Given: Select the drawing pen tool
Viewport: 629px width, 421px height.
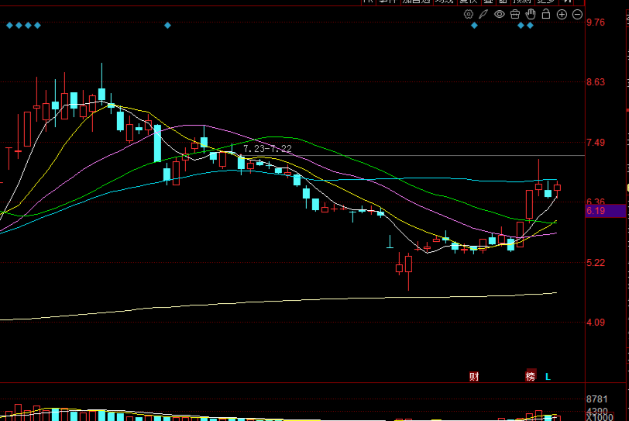Looking at the screenshot, I should 483,15.
